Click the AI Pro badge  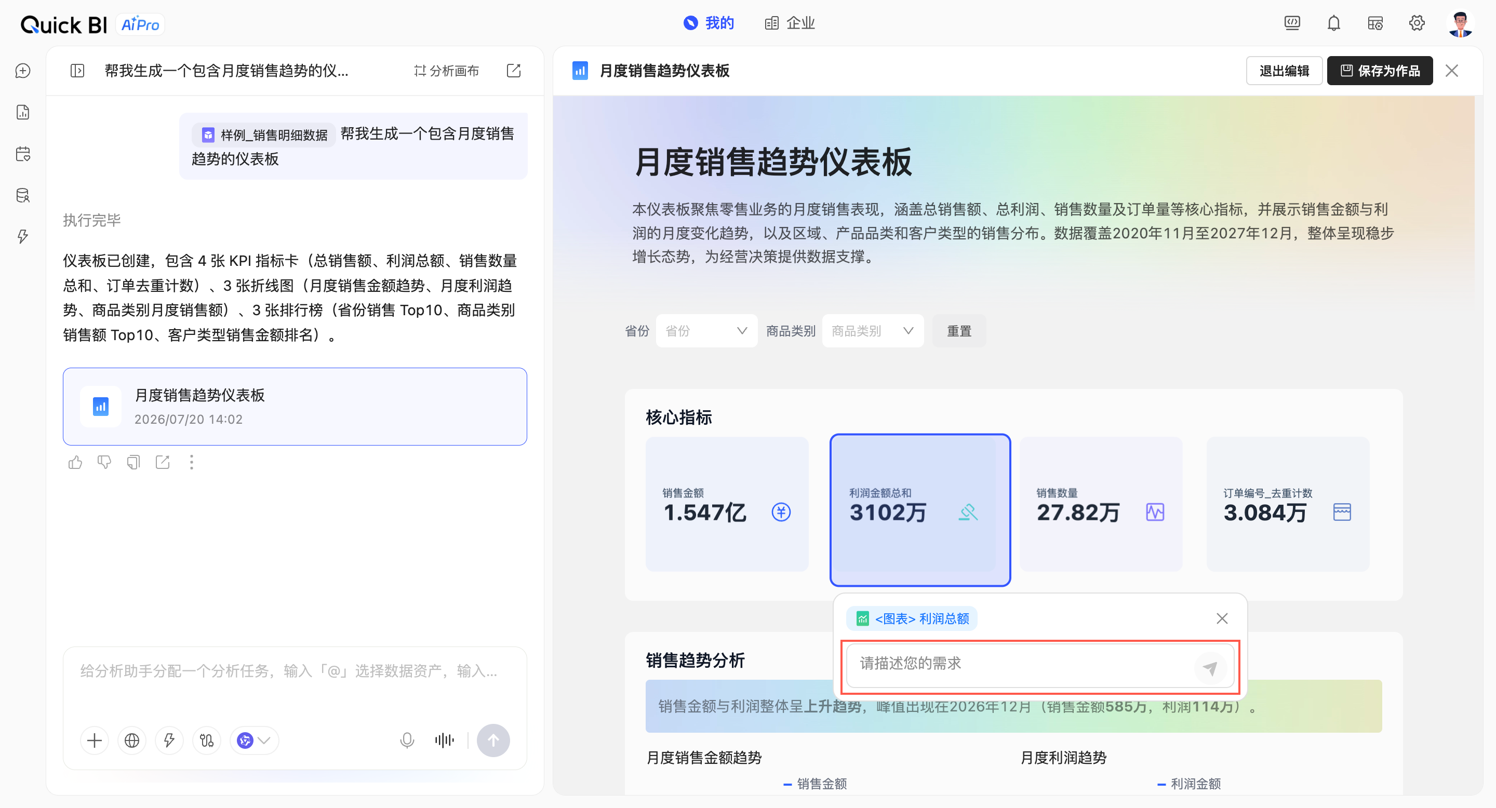140,24
